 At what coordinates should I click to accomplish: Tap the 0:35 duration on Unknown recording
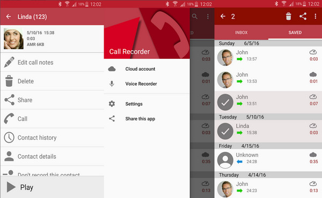click(314, 162)
